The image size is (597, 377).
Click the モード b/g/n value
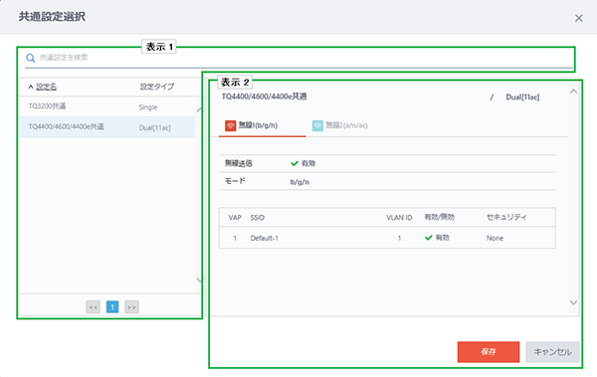click(299, 182)
